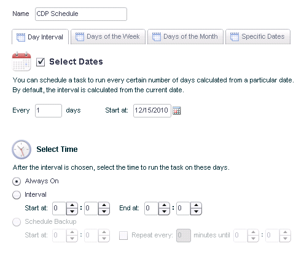296x254 pixels.
Task: Switch to the Days of the Month tab
Action: 185,37
